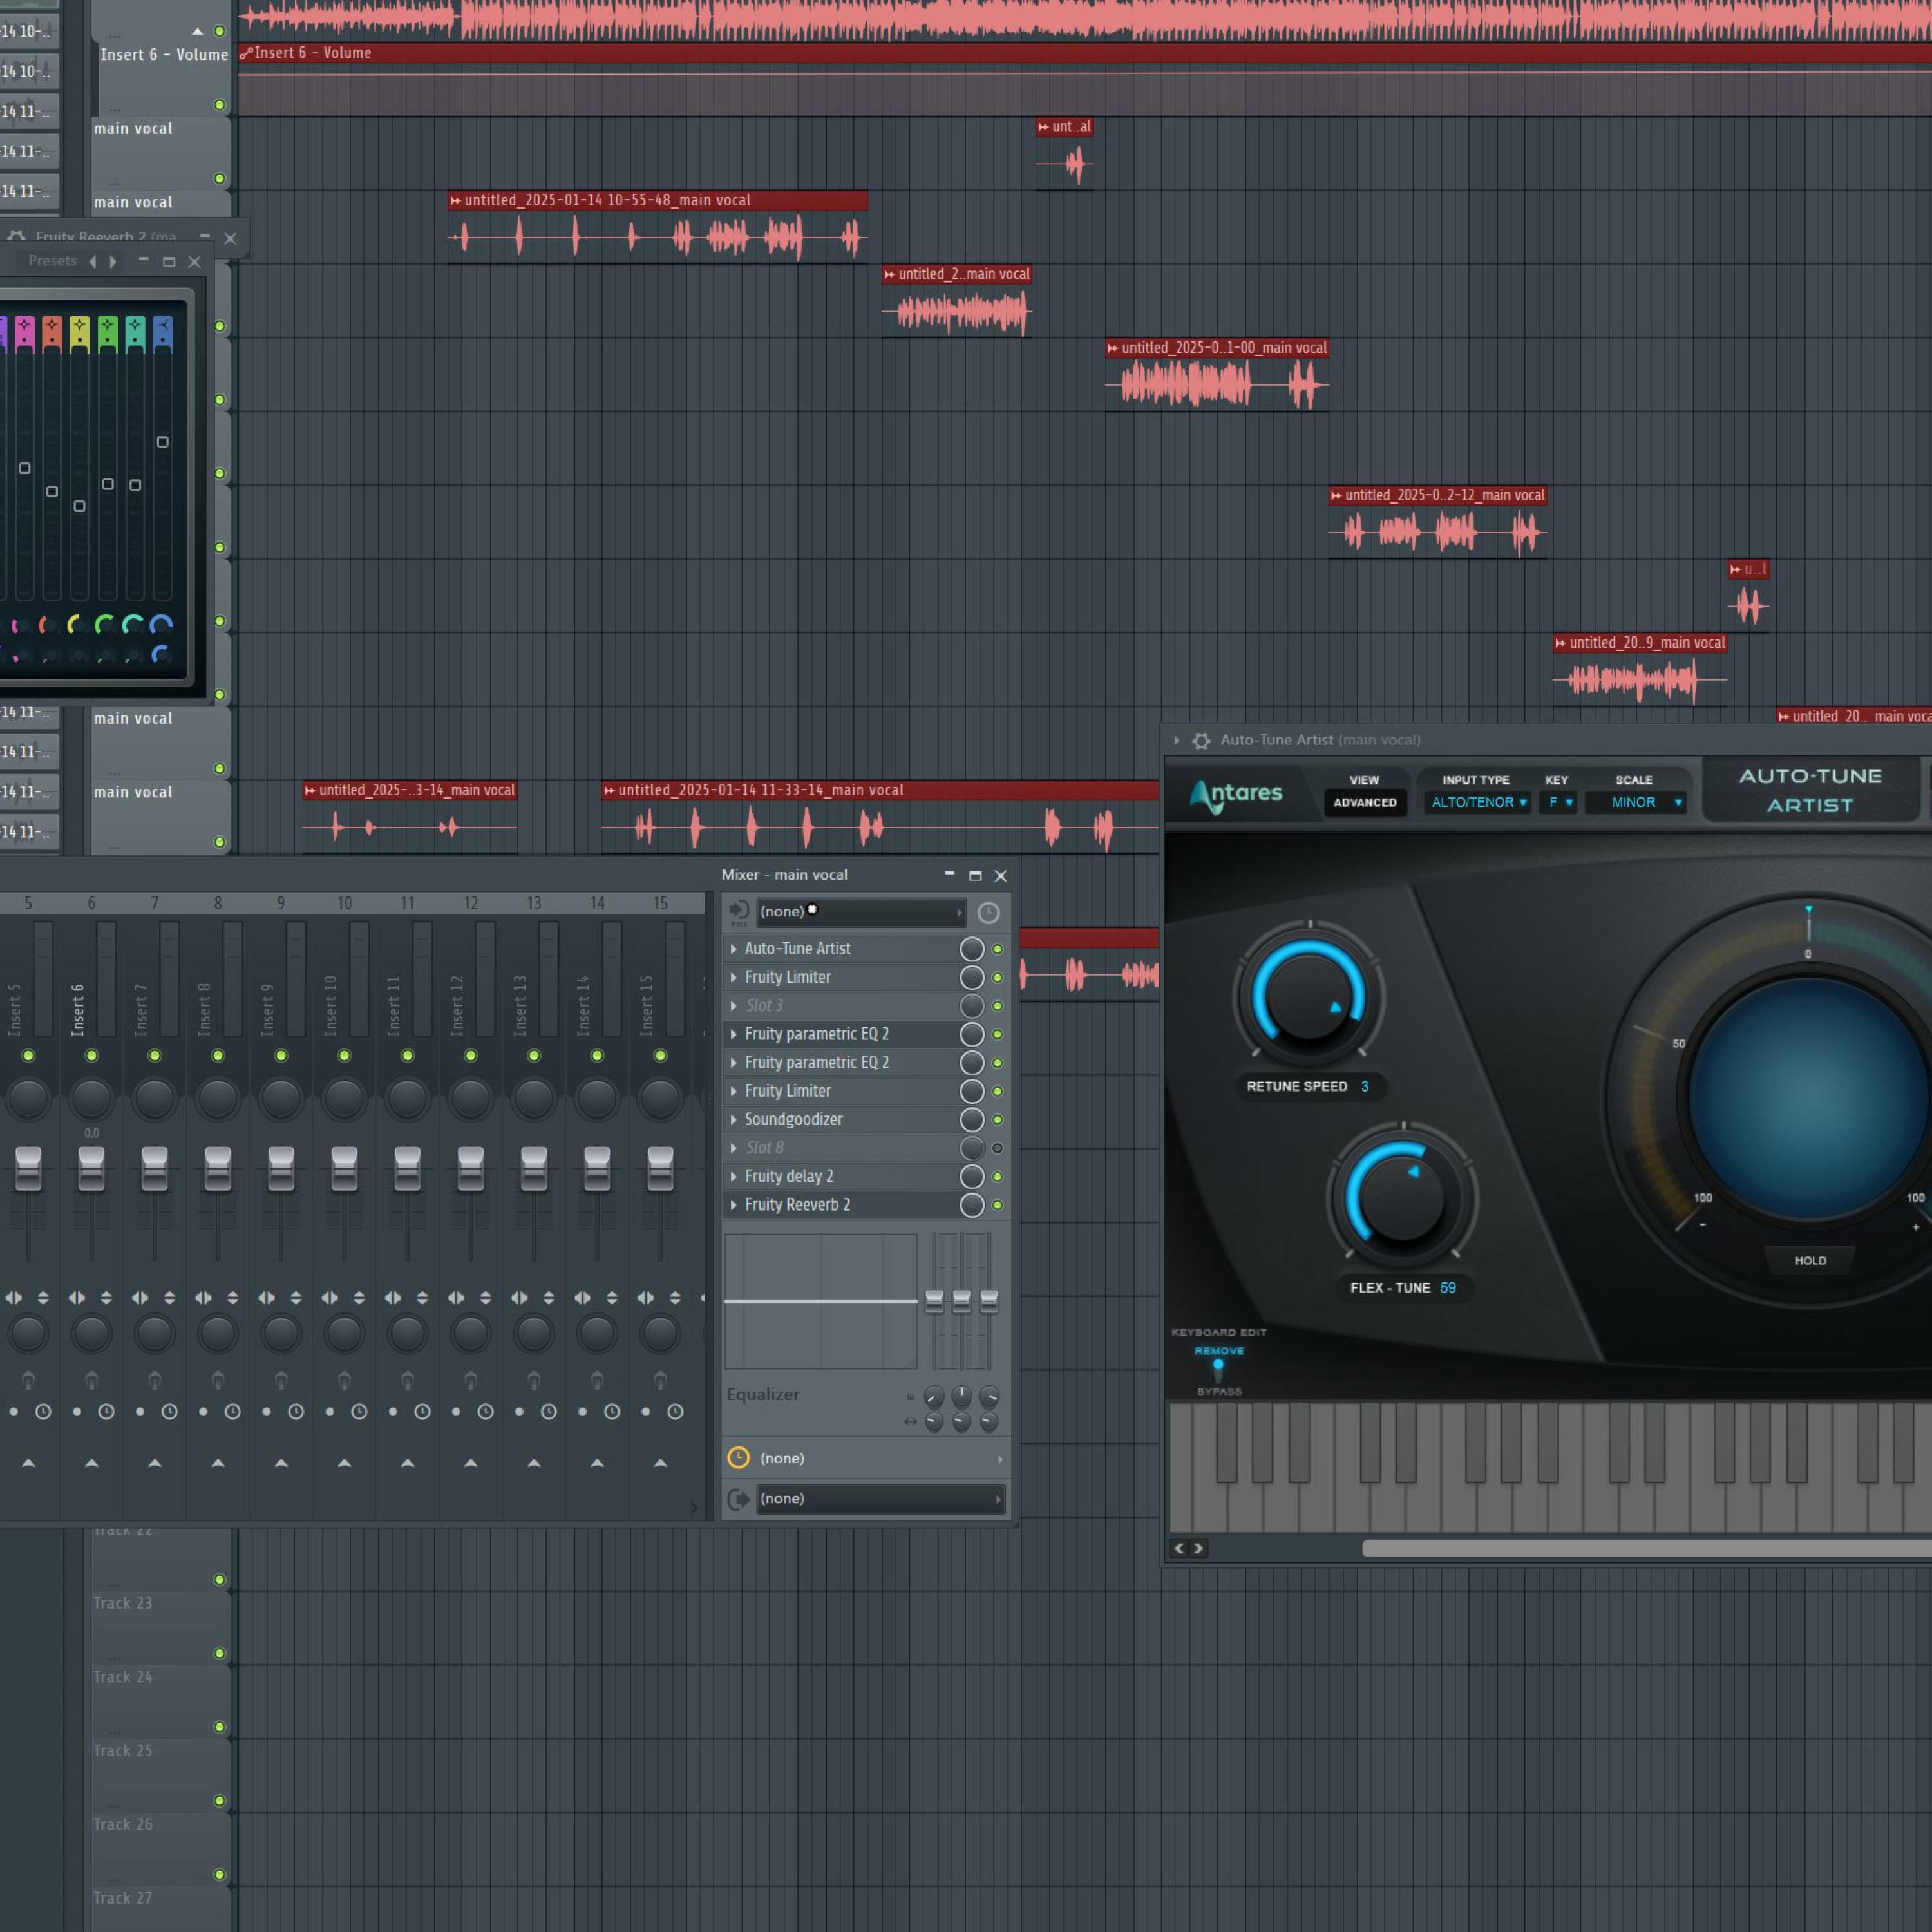
Task: Click Insert 7 FX enable dot
Action: click(x=155, y=1380)
